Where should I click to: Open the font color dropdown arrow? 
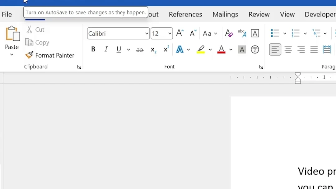coord(231,50)
